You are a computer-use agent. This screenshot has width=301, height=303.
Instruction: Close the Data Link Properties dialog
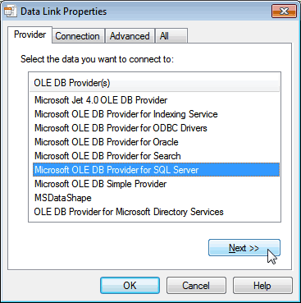(284, 11)
